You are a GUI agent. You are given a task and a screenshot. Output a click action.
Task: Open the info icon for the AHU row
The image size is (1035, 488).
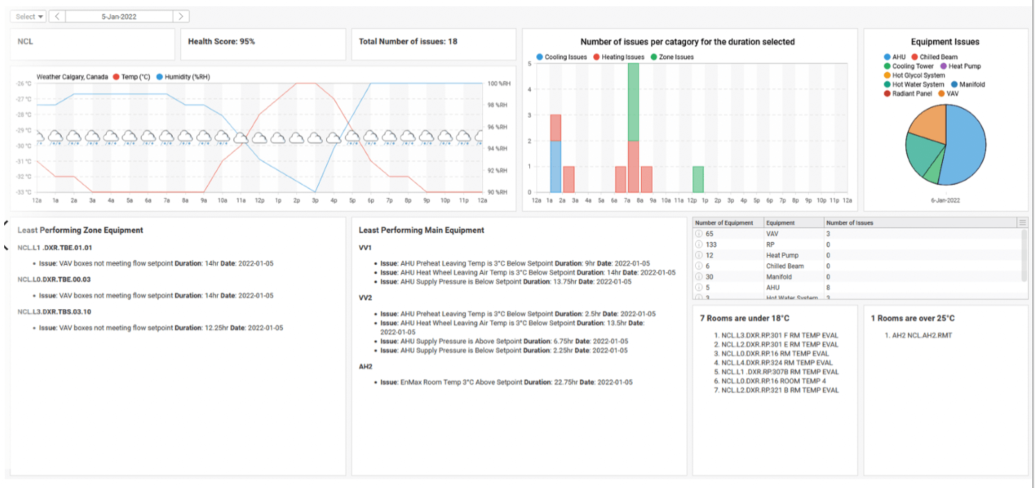(699, 288)
